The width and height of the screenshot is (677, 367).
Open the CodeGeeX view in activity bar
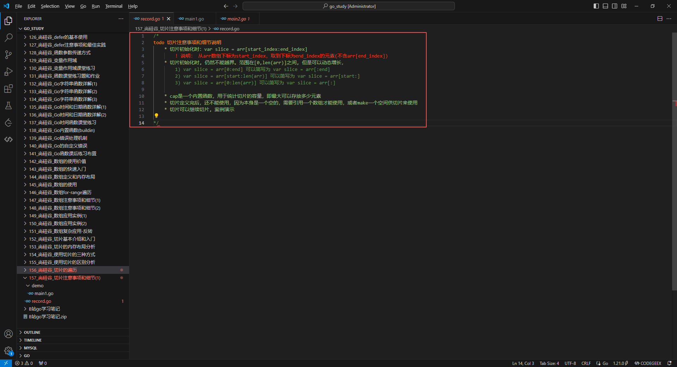tap(8, 139)
